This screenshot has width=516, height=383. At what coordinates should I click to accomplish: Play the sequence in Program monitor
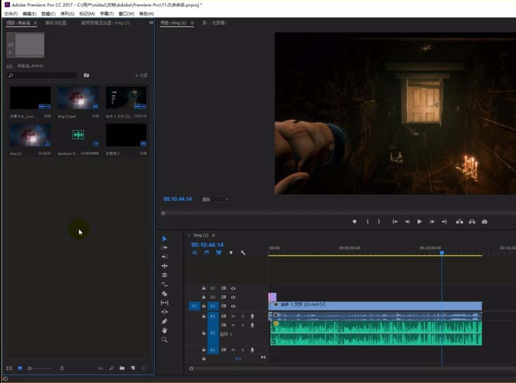tap(420, 222)
